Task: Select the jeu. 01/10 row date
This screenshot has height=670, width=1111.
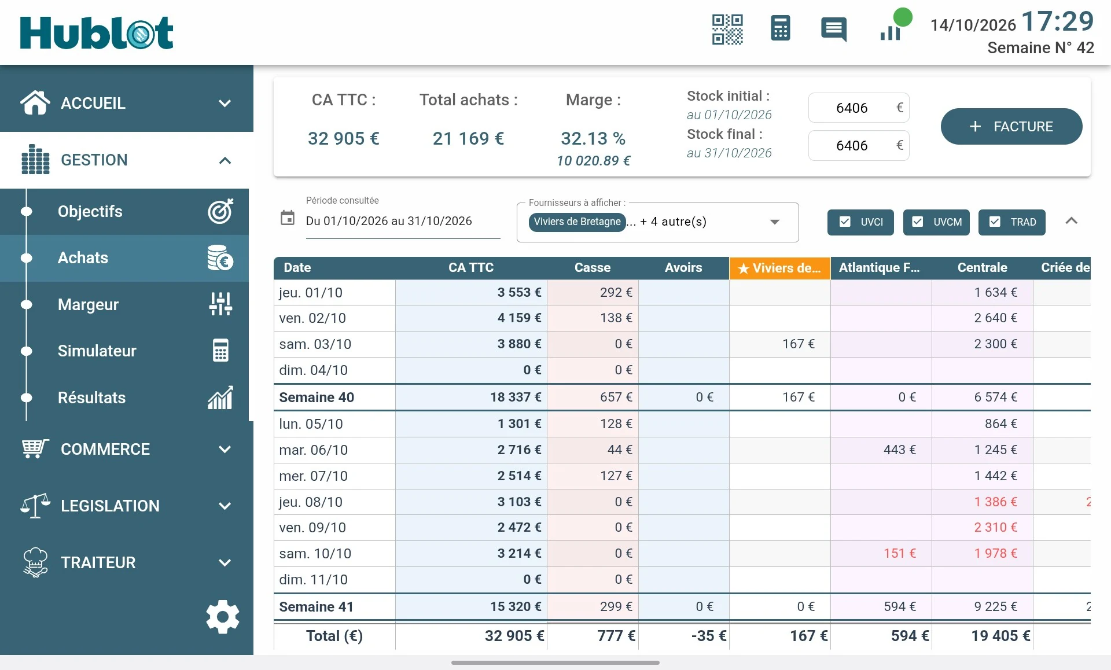Action: point(311,293)
